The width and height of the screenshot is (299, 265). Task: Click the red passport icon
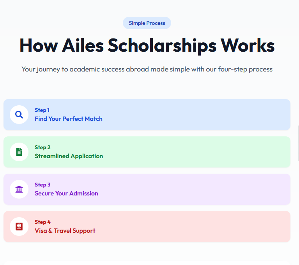pyautogui.click(x=19, y=227)
